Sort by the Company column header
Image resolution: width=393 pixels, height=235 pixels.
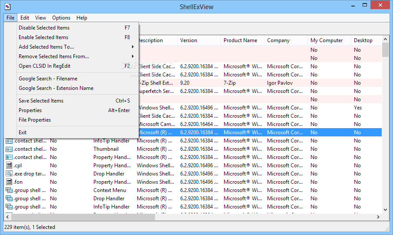click(x=278, y=40)
